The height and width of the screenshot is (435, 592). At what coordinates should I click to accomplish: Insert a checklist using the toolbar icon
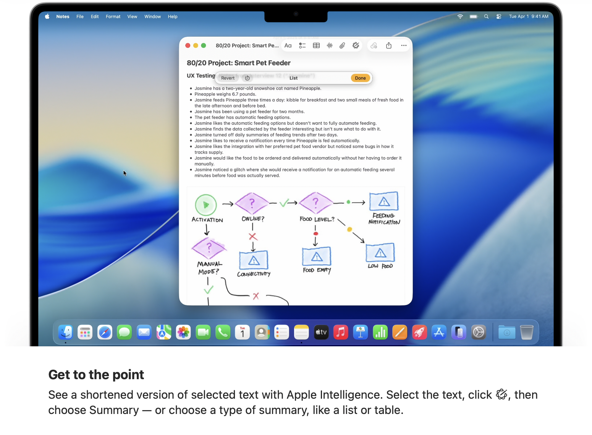click(x=302, y=45)
